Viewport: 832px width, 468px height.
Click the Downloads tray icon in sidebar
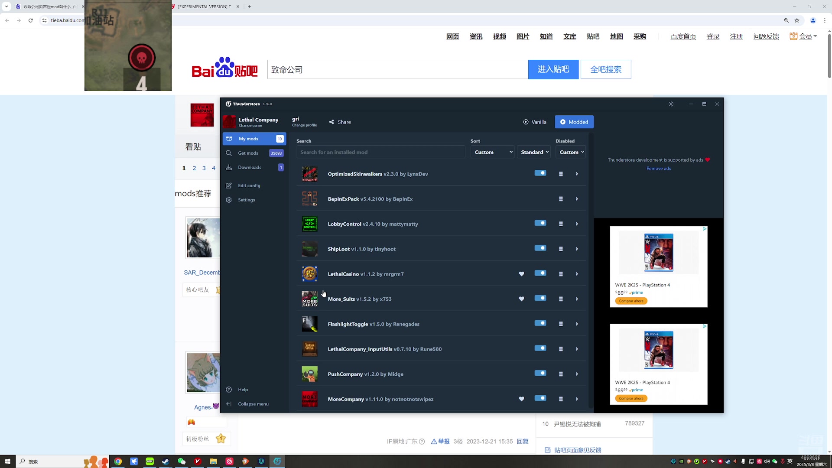(x=229, y=167)
